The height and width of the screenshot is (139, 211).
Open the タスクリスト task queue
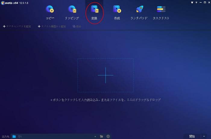click(x=161, y=13)
